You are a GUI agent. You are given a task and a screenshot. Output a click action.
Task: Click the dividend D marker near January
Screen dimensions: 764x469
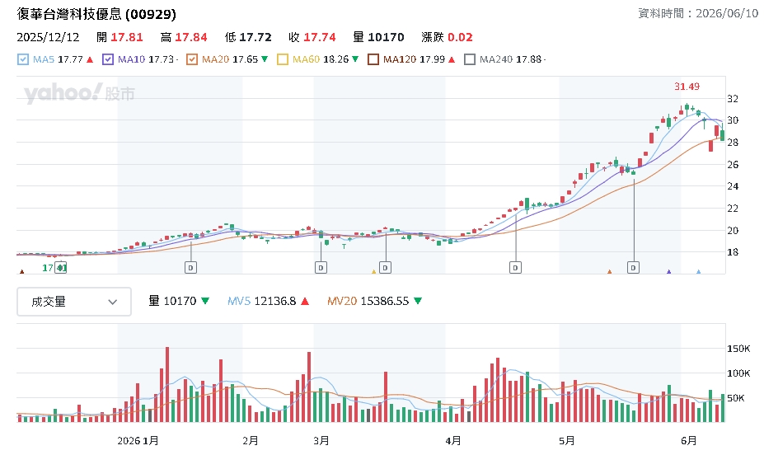click(x=190, y=268)
